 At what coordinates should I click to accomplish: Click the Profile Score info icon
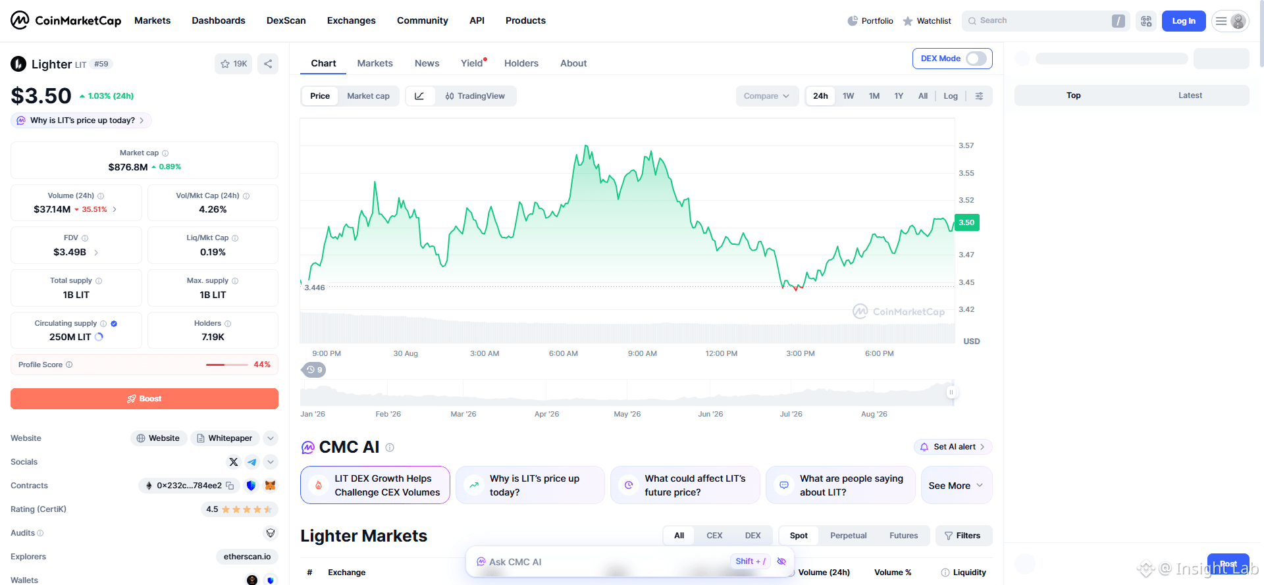(69, 365)
